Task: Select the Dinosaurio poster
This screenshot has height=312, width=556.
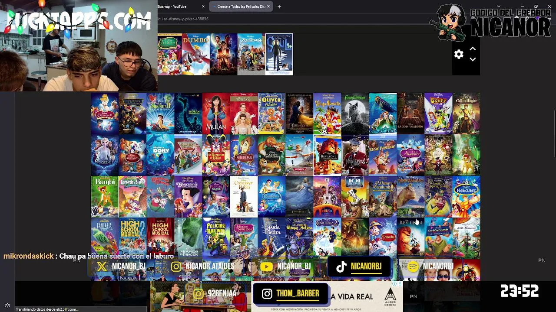Action: click(x=410, y=196)
